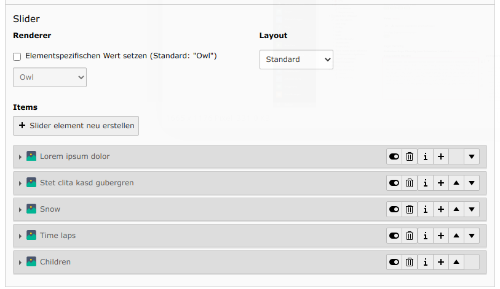Add new item after Snow row
Screen dimensions: 500x289
point(441,209)
